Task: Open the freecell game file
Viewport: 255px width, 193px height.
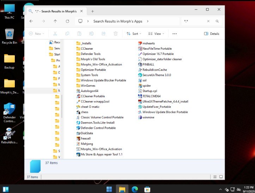Action: [84, 138]
